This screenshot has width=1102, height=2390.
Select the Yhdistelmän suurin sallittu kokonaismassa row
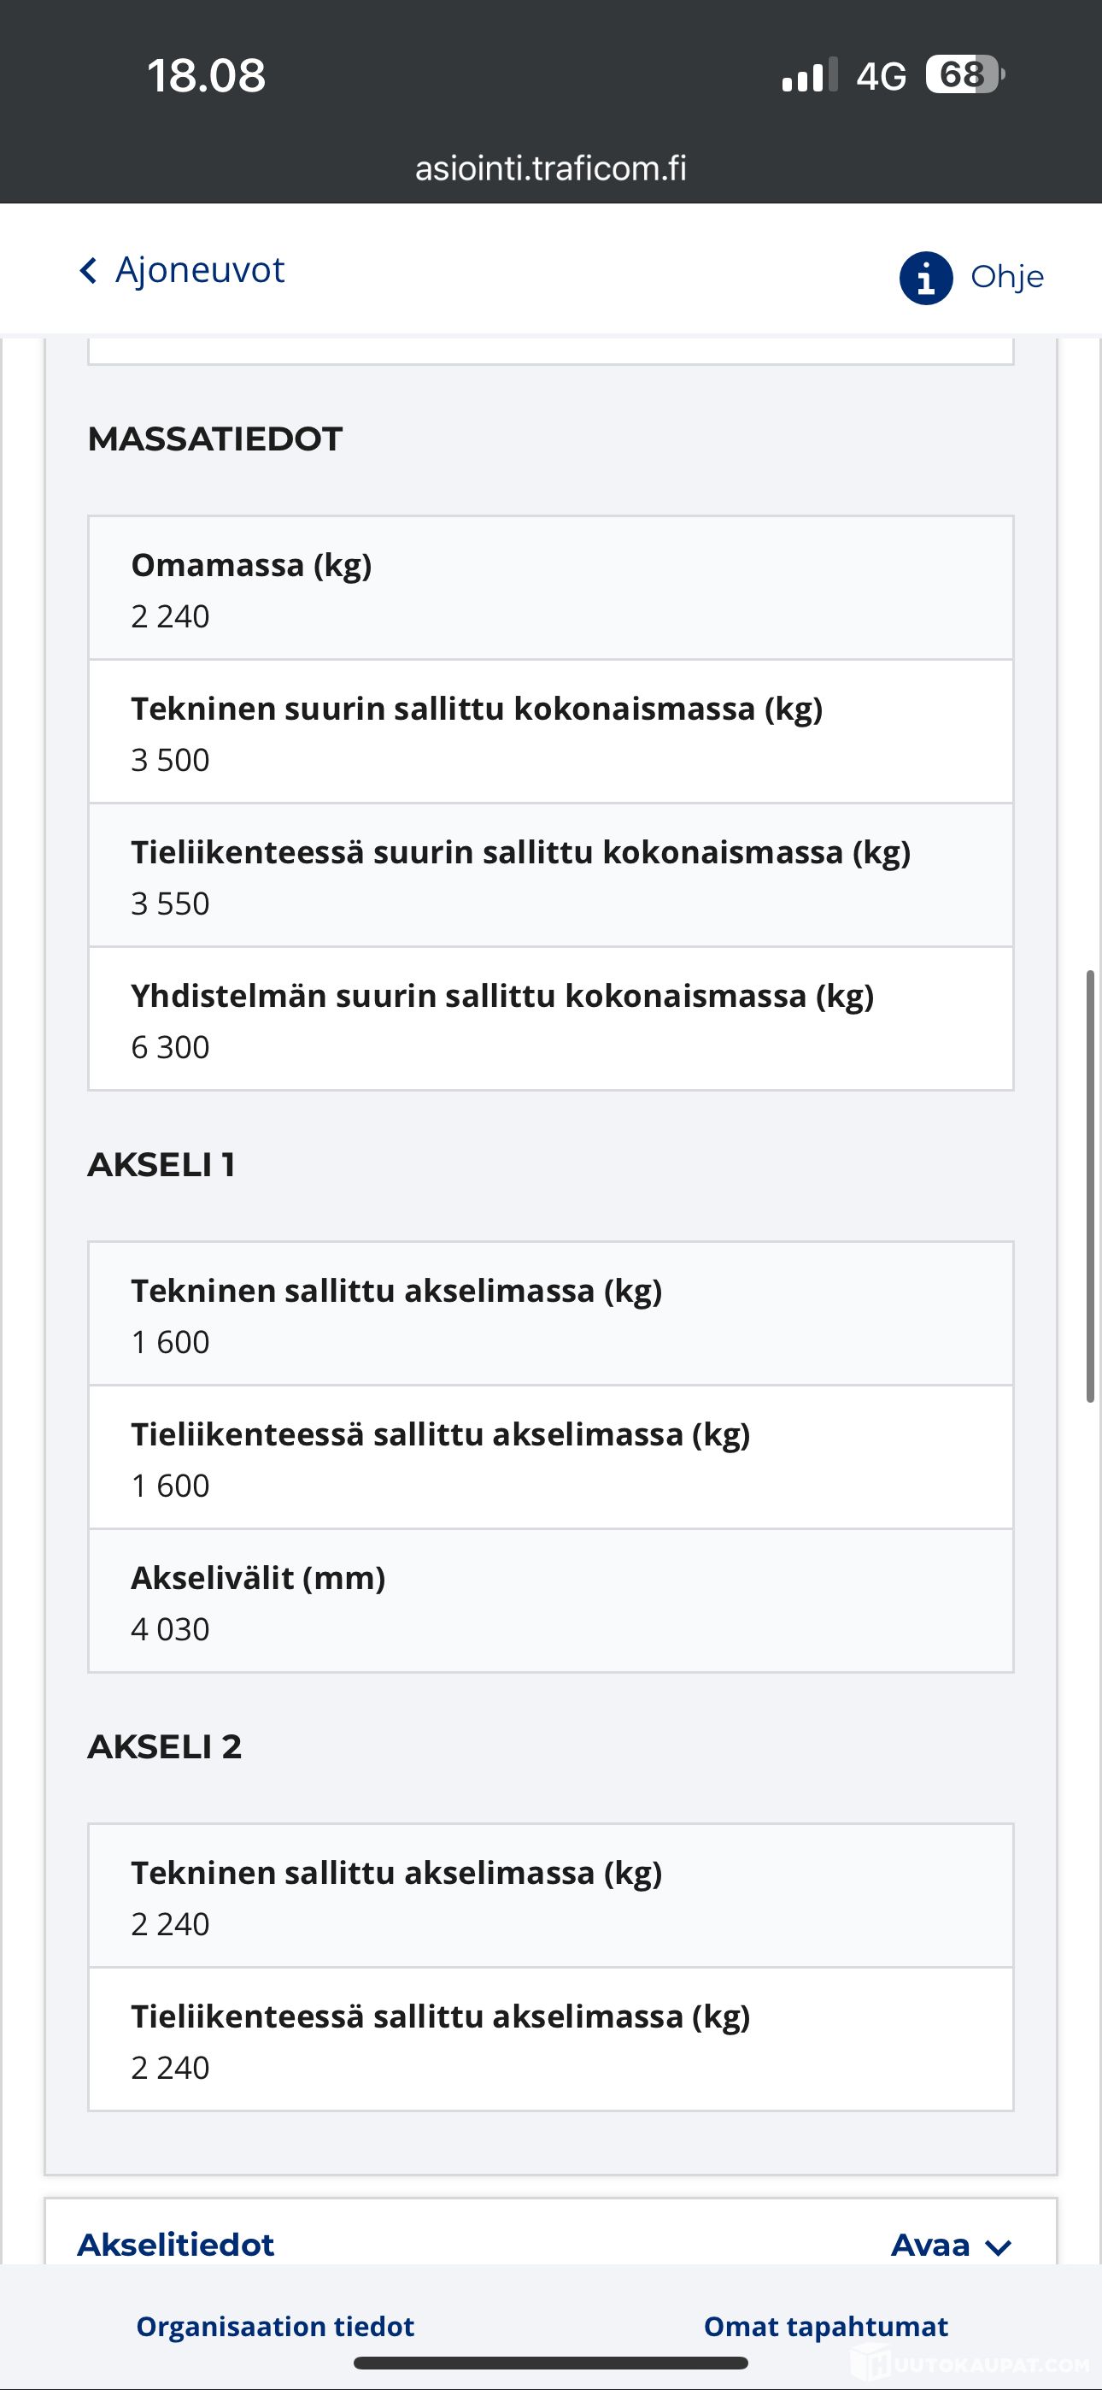(x=551, y=1019)
